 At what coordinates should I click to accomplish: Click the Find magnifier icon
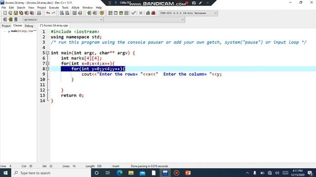[62, 13]
